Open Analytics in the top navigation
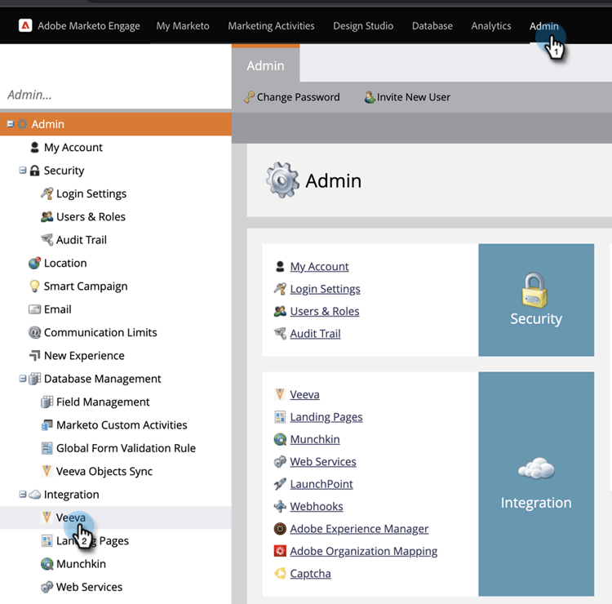 (491, 26)
